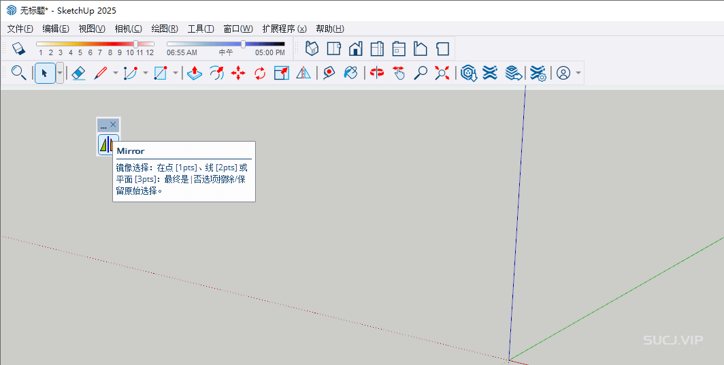
Task: Open the 视图(V) menu
Action: tap(92, 29)
